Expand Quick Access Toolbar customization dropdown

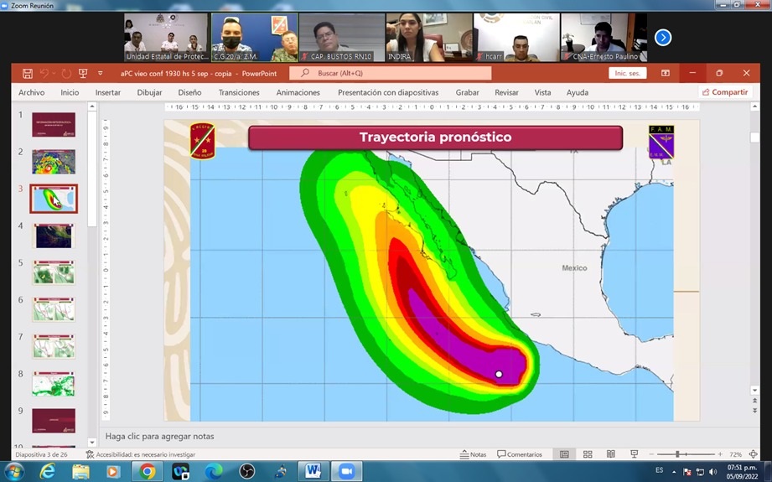101,74
